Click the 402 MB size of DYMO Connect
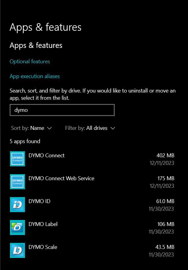Screen dimensions: 188x270 (165, 155)
